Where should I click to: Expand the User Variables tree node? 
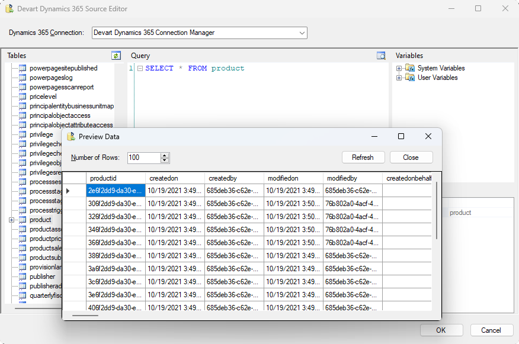point(399,78)
